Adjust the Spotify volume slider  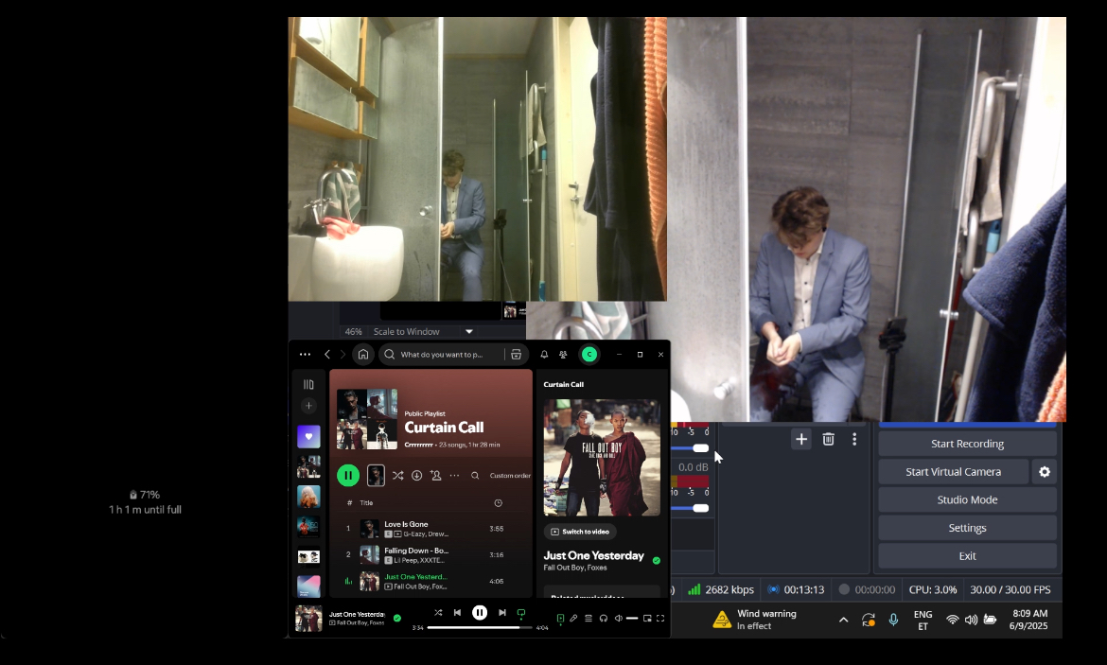click(x=632, y=619)
